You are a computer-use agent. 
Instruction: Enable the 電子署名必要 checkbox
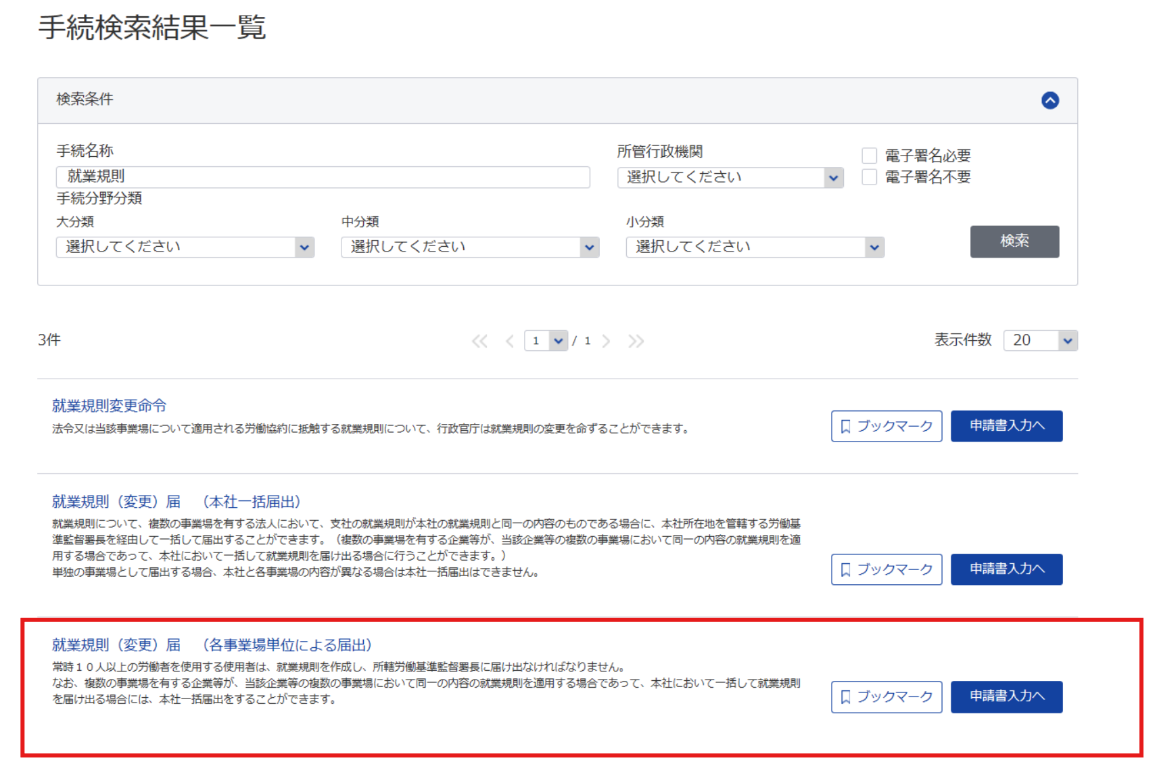[870, 156]
